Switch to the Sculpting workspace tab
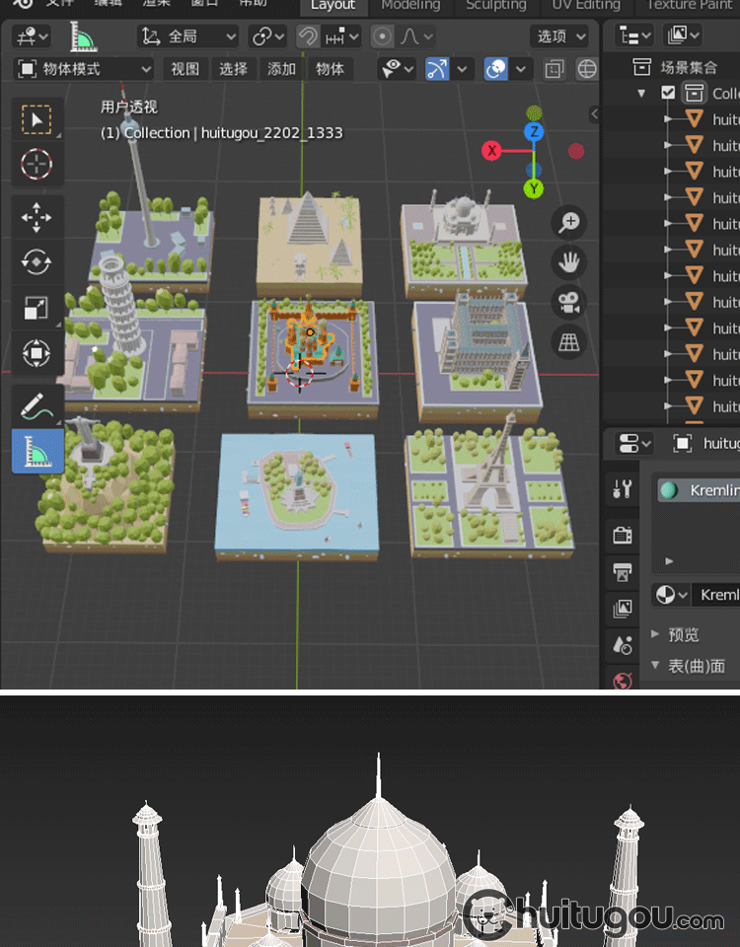Screen dimensions: 740x947 (x=496, y=6)
